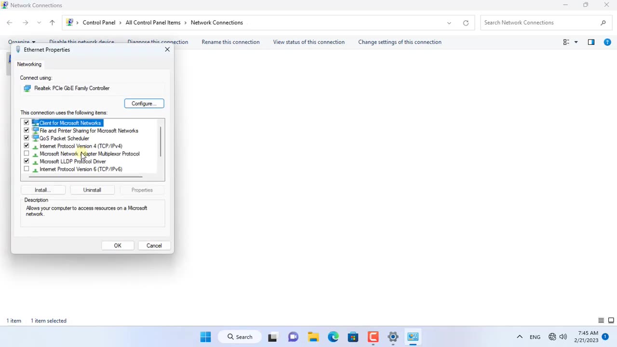This screenshot has width=617, height=347.
Task: Uncheck QoS Packet Scheduler
Action: point(27,138)
